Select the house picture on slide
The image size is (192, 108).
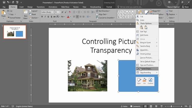coord(88,76)
